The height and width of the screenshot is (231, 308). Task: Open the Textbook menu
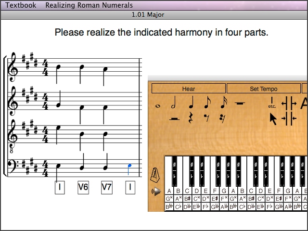(21, 5)
